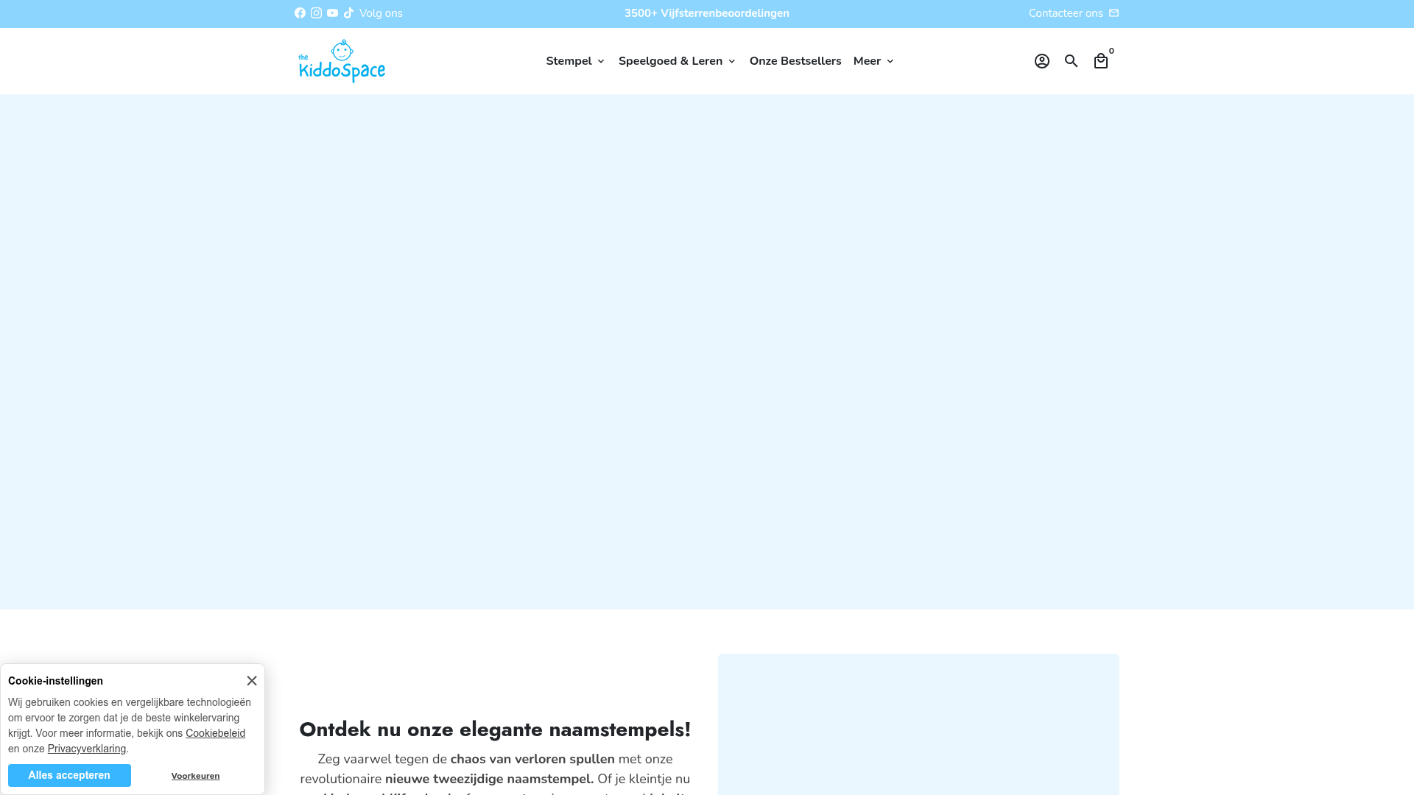The height and width of the screenshot is (795, 1414).
Task: Click the mail envelope icon
Action: click(1114, 13)
